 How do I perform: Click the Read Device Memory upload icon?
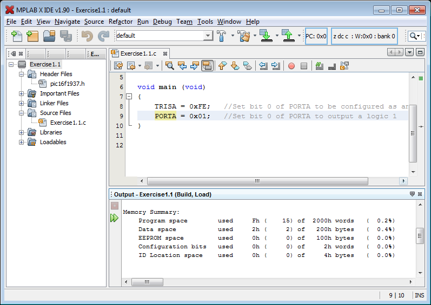288,36
